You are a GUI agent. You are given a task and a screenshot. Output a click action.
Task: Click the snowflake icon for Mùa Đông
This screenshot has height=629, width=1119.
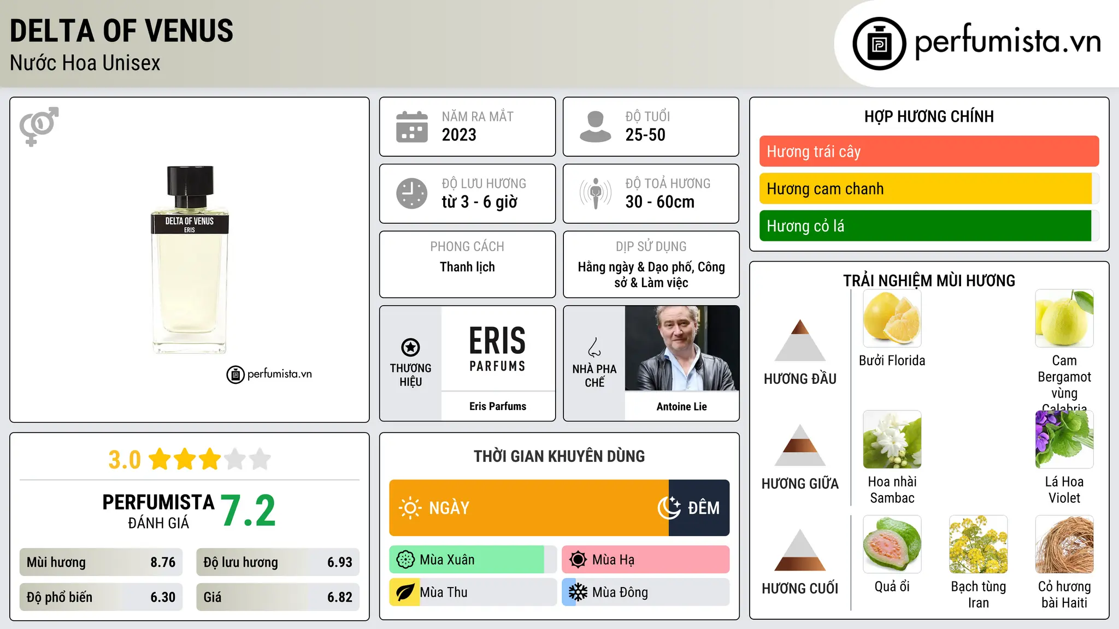coord(578,592)
